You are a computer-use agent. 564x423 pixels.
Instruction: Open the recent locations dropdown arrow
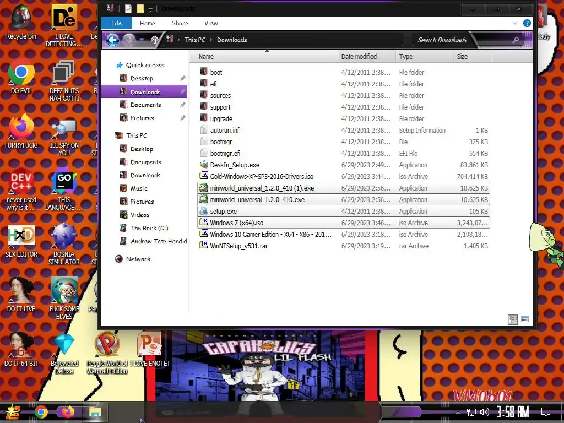pyautogui.click(x=142, y=40)
